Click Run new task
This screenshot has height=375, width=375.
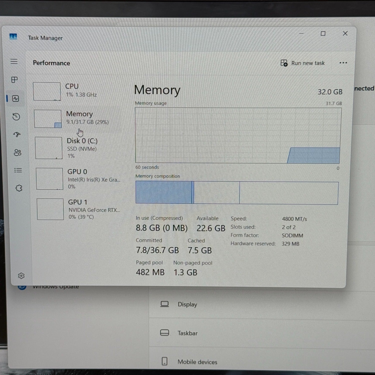tap(302, 63)
